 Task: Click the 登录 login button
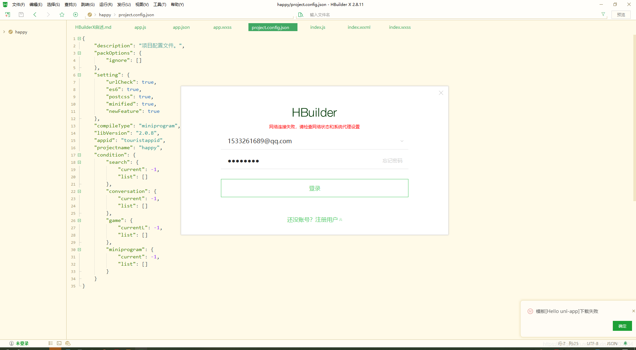click(314, 188)
